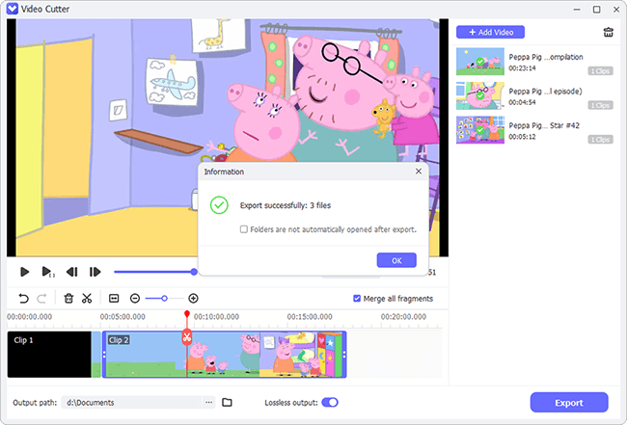Clear the video list with trash icon
The height and width of the screenshot is (425, 627).
(x=609, y=32)
